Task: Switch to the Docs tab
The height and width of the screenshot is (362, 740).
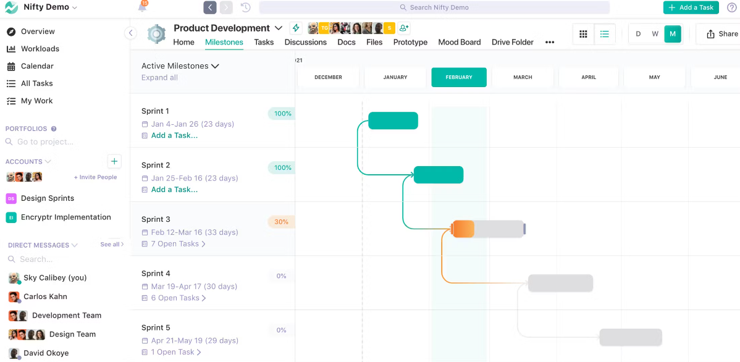Action: tap(347, 42)
